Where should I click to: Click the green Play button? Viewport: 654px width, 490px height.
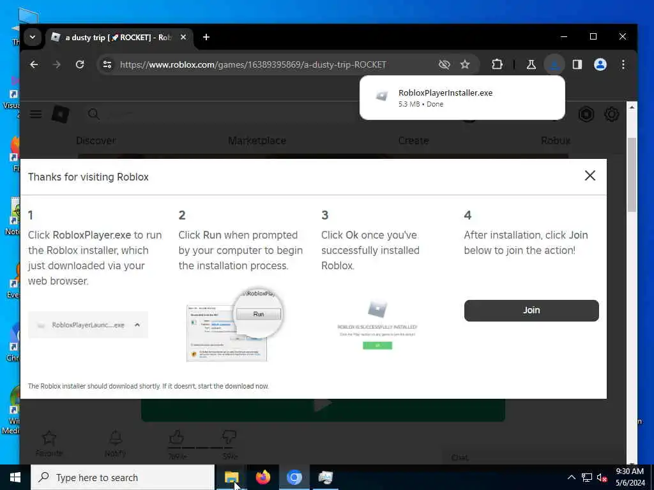(x=323, y=410)
